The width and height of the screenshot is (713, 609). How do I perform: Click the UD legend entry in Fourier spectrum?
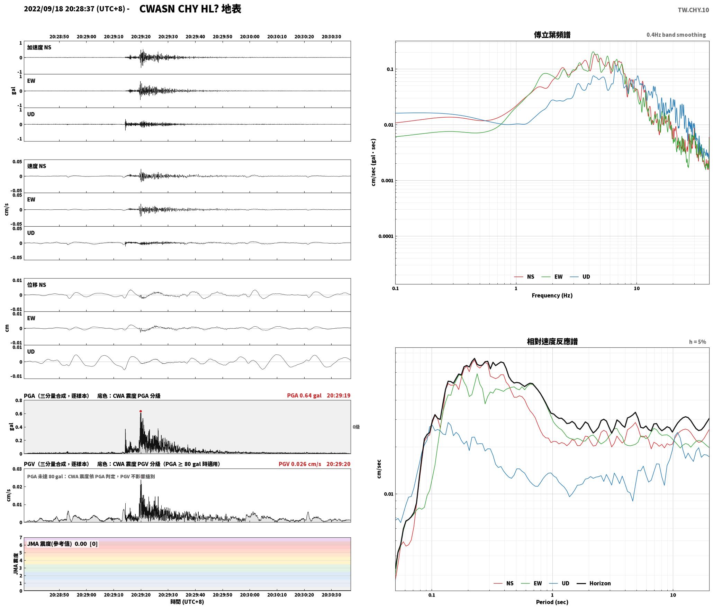[580, 277]
